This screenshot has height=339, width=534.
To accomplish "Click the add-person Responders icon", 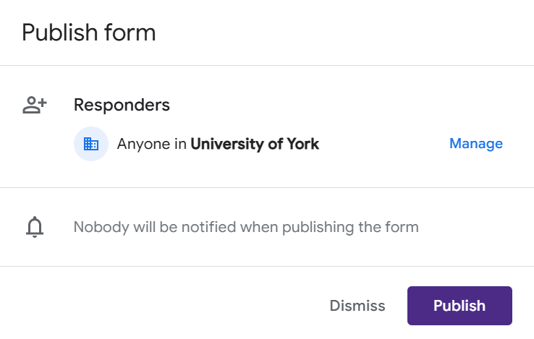I will 34,106.
